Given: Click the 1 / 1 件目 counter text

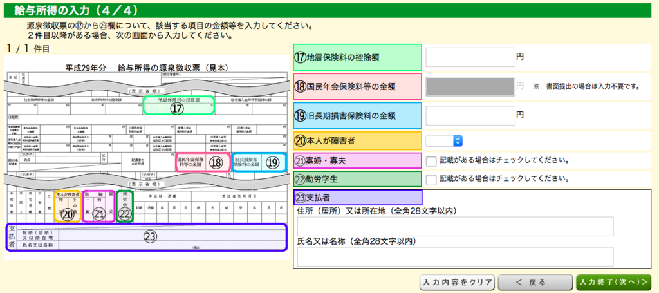Looking at the screenshot, I should click(28, 49).
